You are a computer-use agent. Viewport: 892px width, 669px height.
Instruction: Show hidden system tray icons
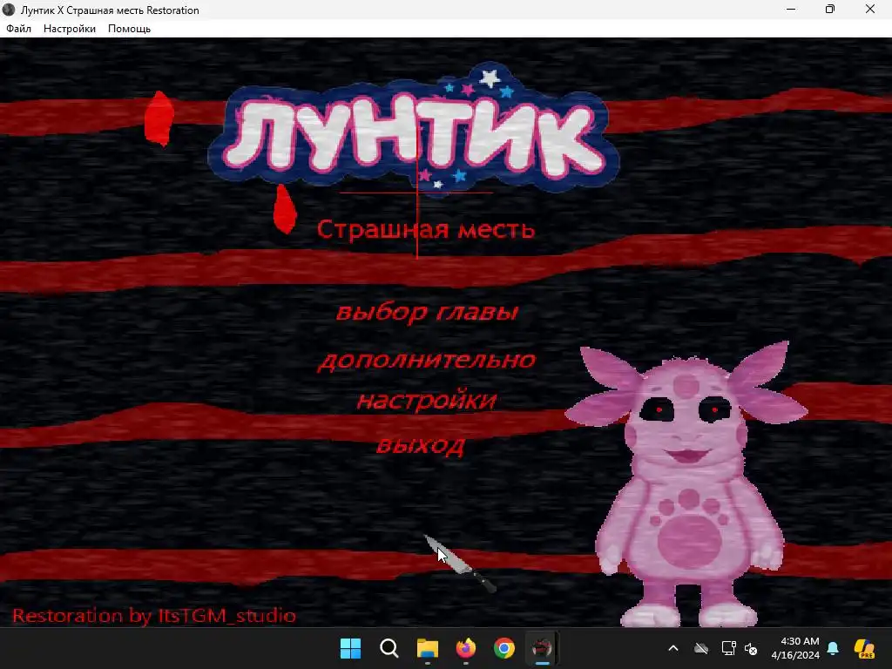[x=673, y=648]
